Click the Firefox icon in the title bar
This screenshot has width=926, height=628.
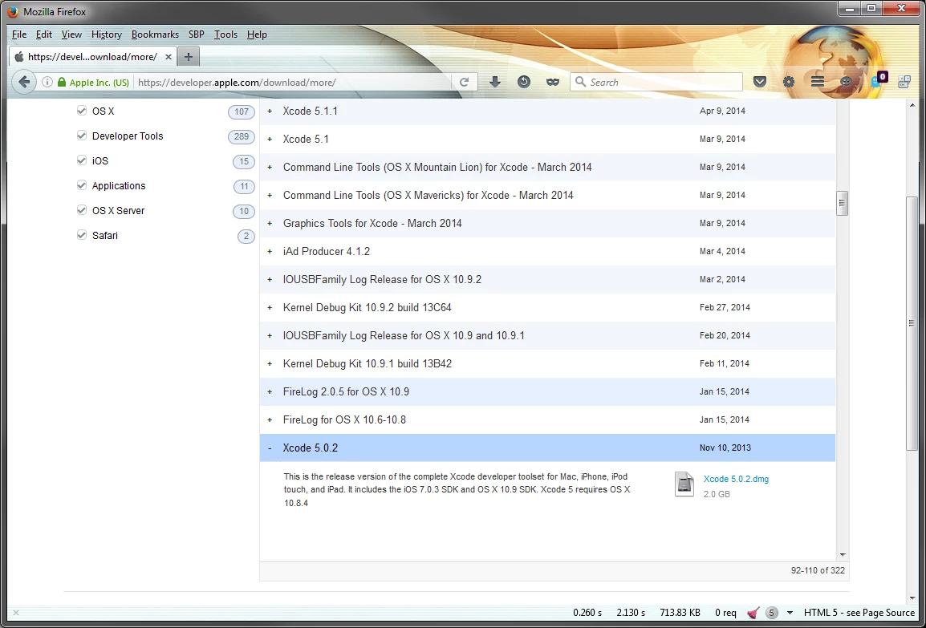(13, 12)
